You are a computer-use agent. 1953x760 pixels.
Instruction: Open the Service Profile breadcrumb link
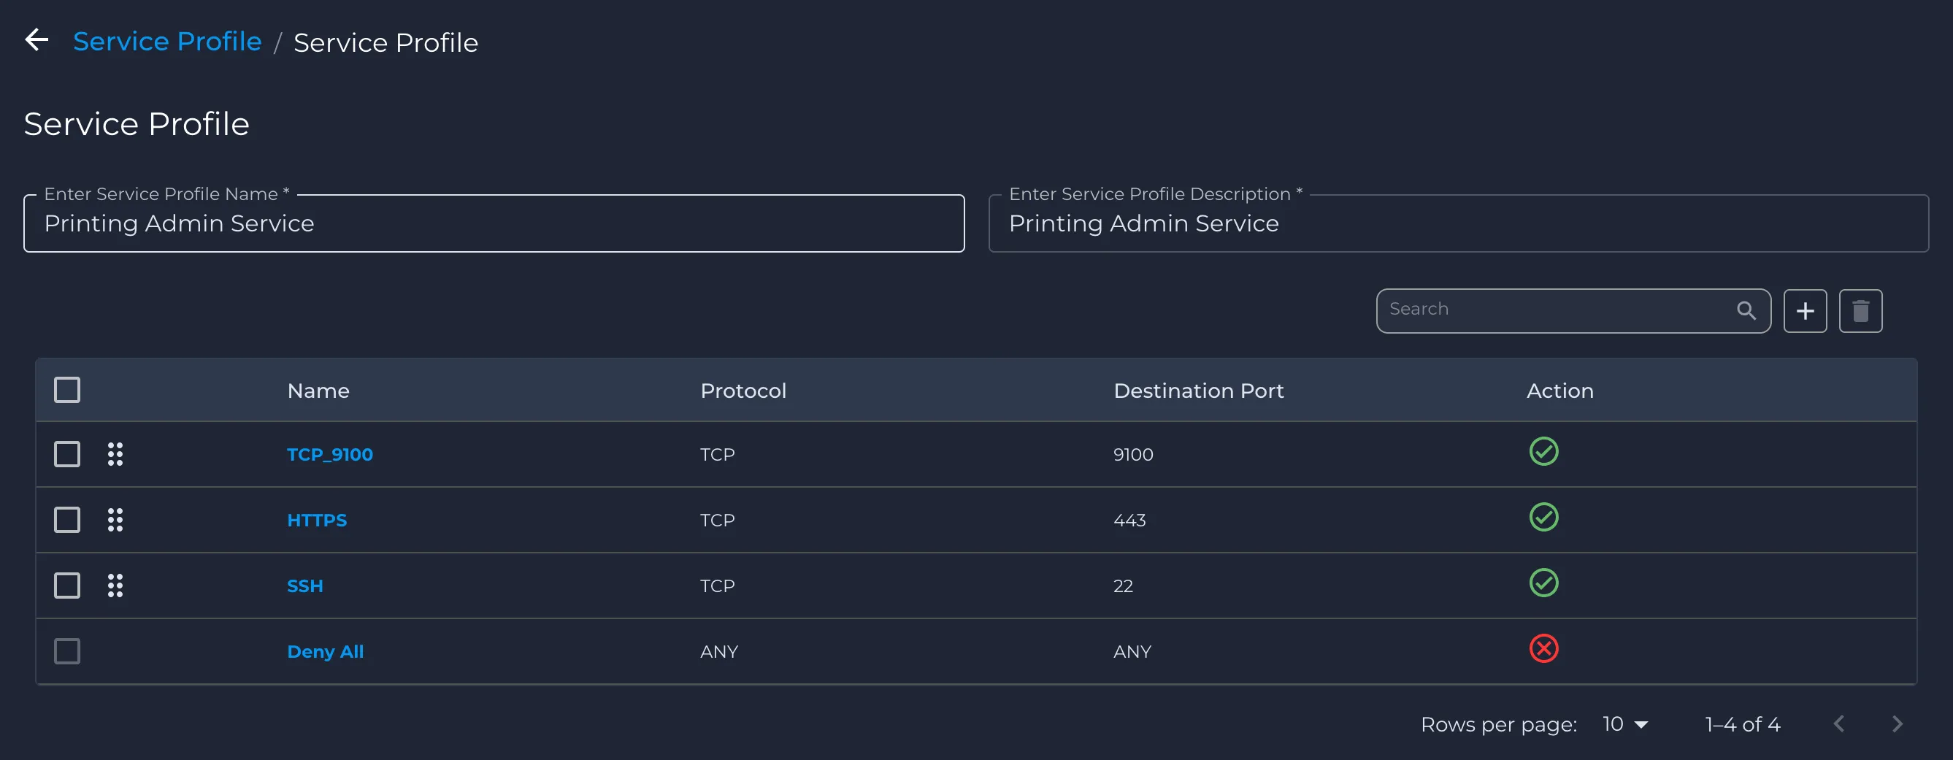tap(166, 41)
